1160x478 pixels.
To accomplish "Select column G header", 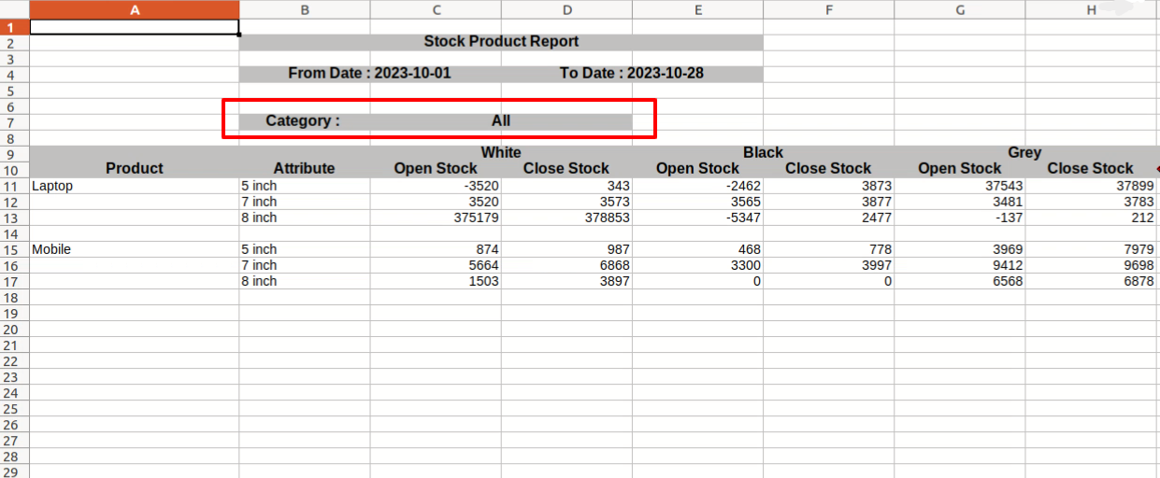I will point(960,9).
